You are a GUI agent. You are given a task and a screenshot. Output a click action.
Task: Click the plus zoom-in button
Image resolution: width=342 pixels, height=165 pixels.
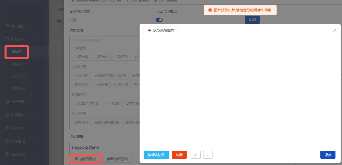coord(195,155)
